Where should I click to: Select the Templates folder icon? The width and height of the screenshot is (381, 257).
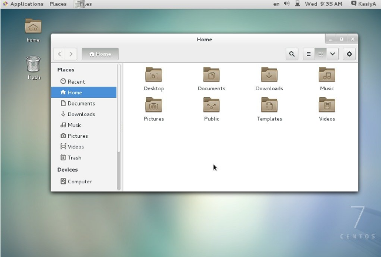coord(269,106)
